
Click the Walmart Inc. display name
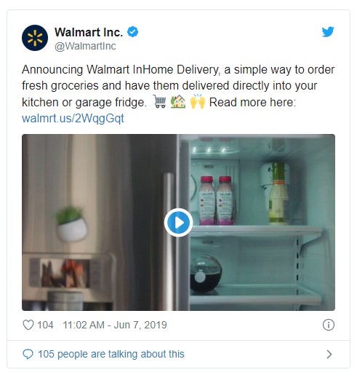(89, 32)
